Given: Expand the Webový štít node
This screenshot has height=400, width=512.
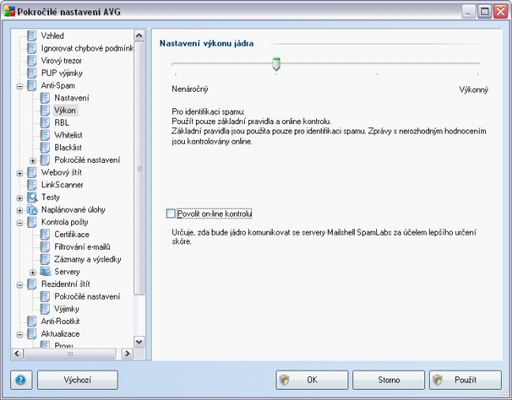Looking at the screenshot, I should 20,174.
